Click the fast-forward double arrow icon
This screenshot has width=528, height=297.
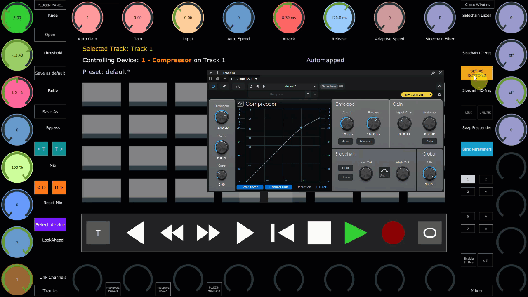point(208,233)
